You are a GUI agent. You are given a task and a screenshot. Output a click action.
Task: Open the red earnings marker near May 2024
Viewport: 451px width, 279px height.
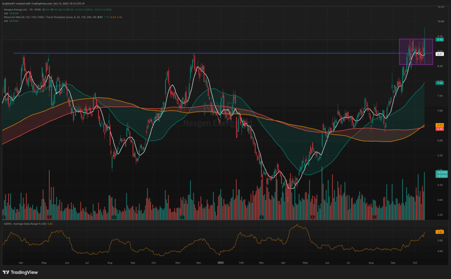tap(49, 217)
